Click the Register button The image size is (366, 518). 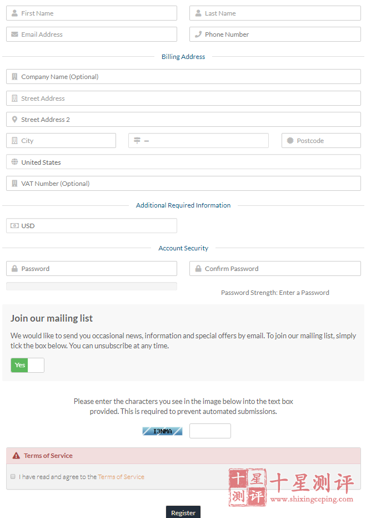click(183, 512)
